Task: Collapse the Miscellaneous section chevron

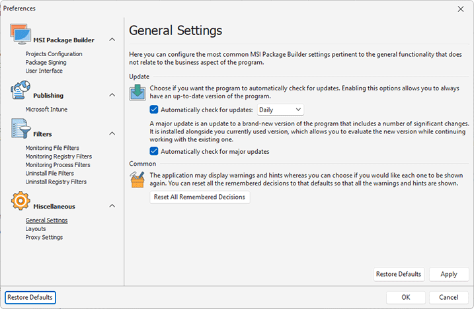Action: coord(112,206)
